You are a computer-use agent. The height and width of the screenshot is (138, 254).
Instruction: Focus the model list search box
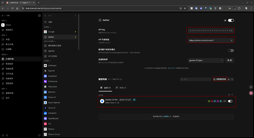195,79
